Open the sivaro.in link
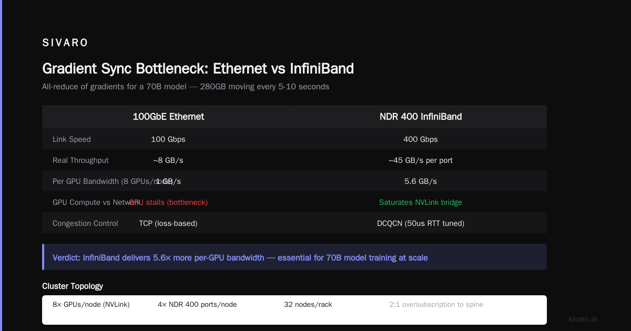 tap(583, 319)
